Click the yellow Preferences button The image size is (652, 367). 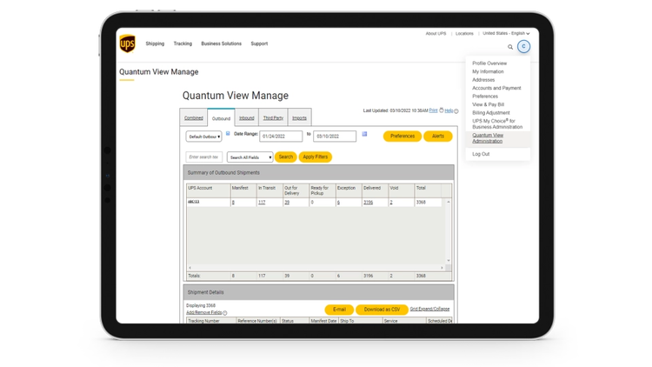pos(403,136)
